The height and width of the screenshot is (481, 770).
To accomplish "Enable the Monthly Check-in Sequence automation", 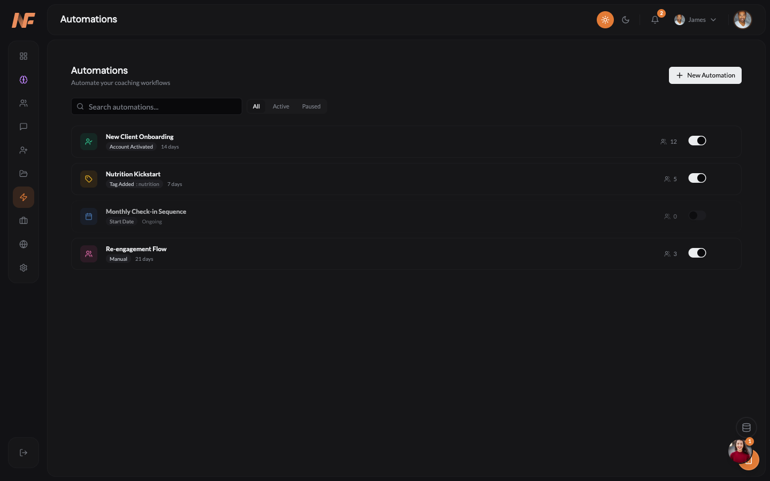I will coord(697,215).
